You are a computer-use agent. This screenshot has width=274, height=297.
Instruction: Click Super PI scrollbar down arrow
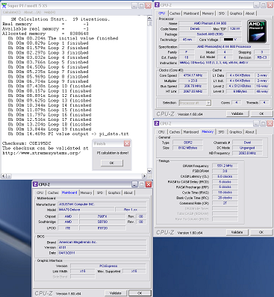pyautogui.click(x=149, y=171)
